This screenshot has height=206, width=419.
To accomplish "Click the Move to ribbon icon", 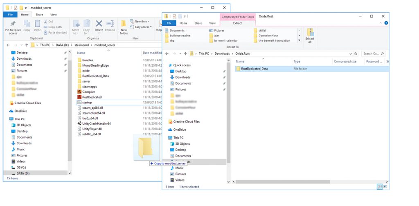I will point(76,27).
